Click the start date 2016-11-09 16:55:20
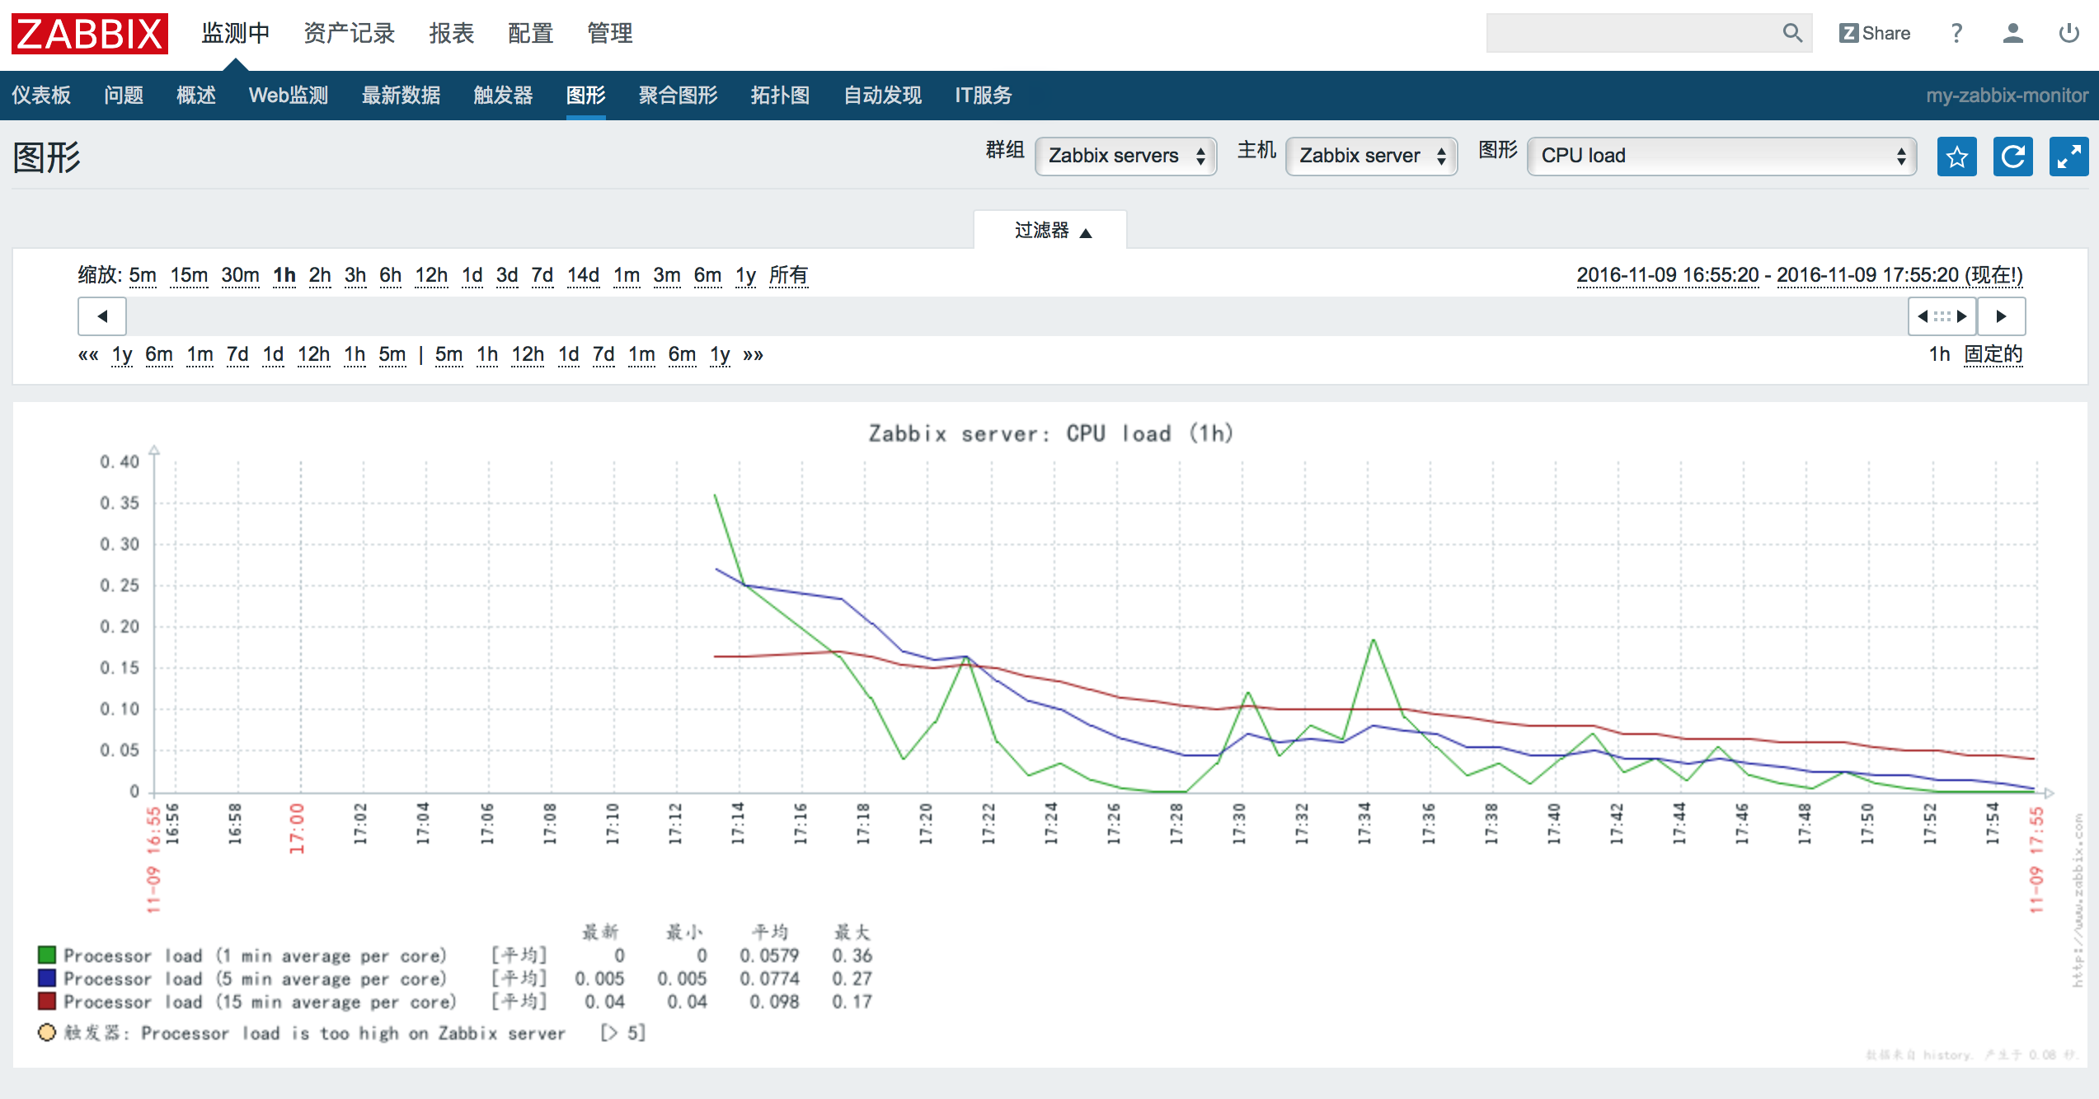 [x=1668, y=275]
